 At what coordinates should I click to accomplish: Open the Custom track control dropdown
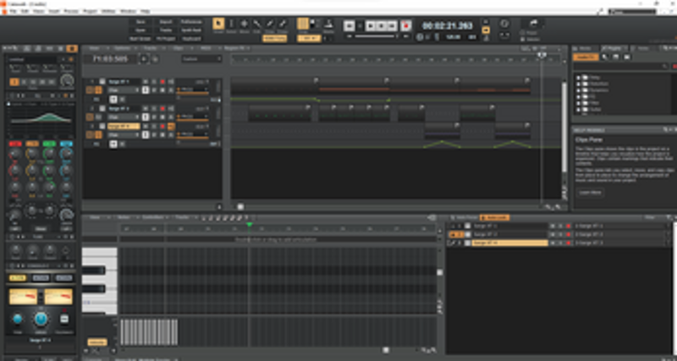pyautogui.click(x=201, y=58)
